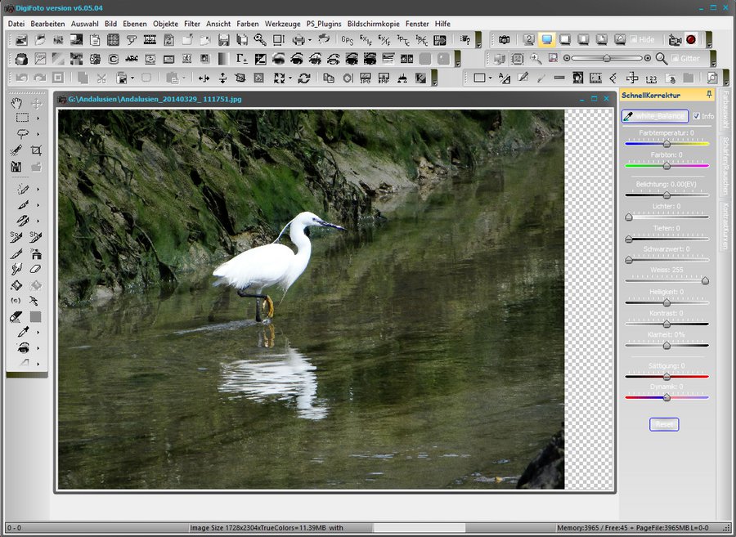Toggle the Info checkbox

point(696,116)
